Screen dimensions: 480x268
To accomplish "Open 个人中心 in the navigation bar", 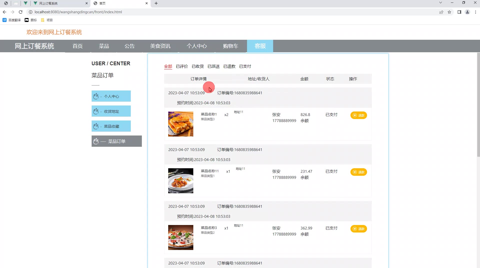I will [197, 46].
